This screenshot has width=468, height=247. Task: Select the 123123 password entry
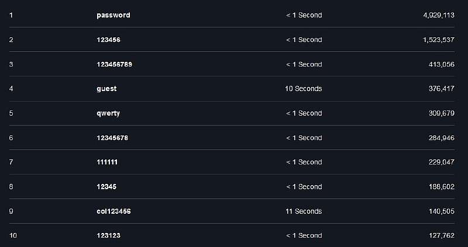click(x=109, y=235)
